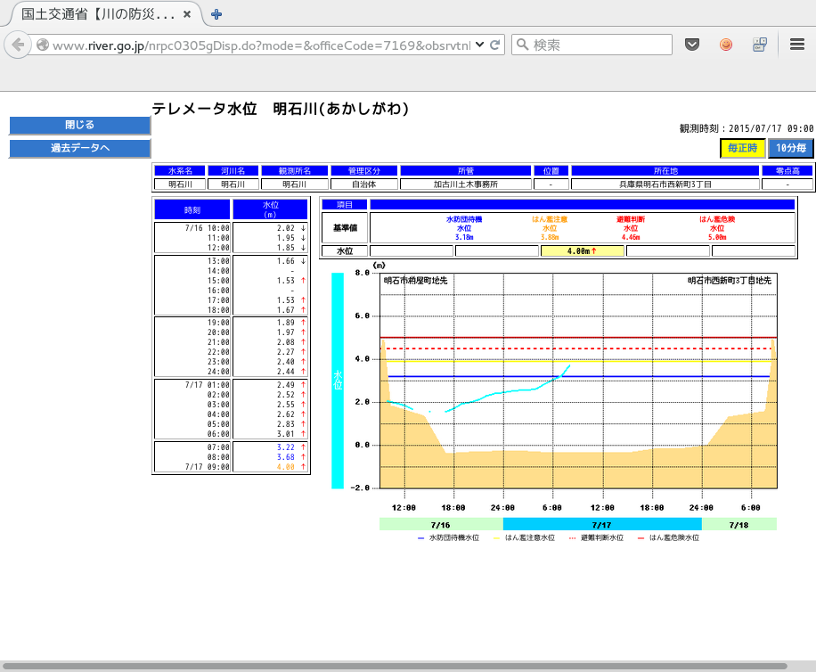
Task: Click the cyan 水位 vertical bar
Action: [338, 381]
